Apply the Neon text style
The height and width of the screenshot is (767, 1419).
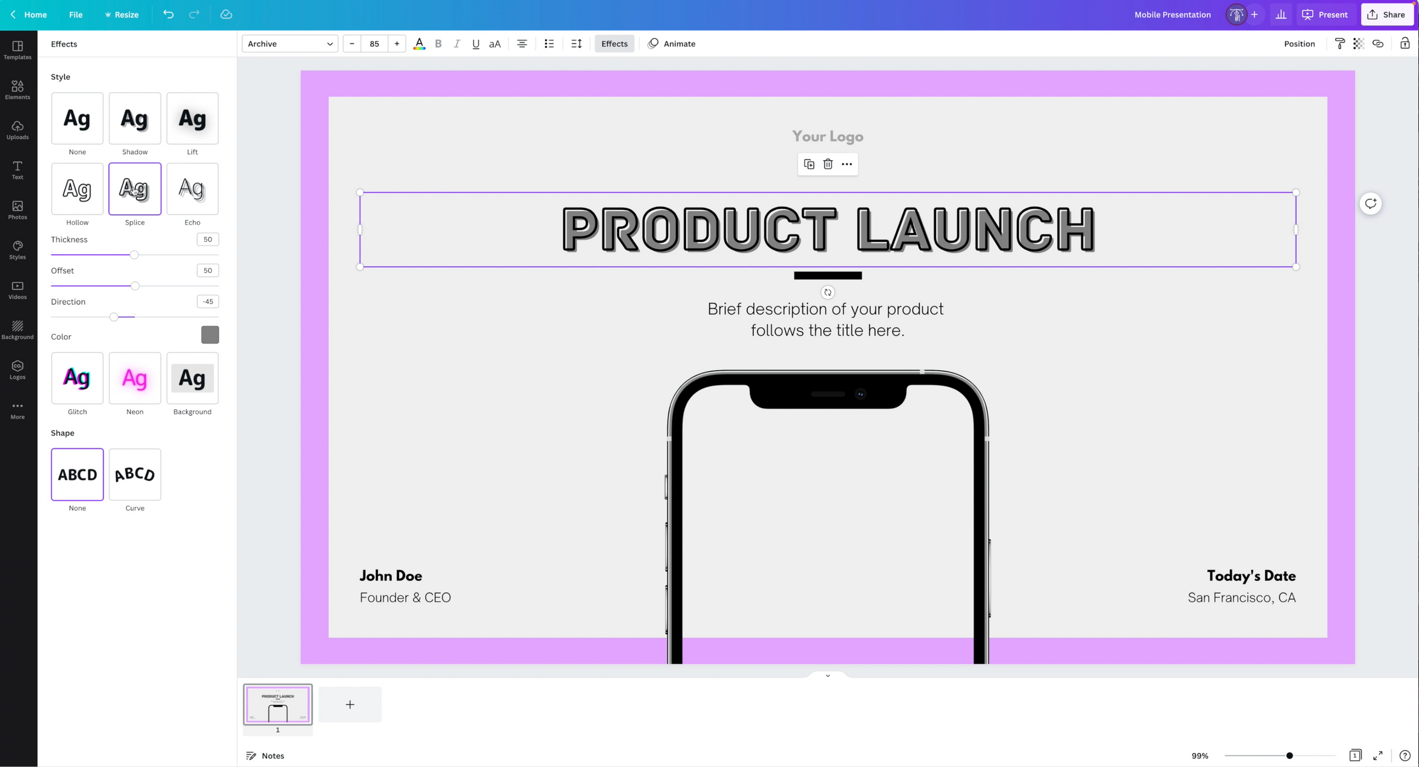point(134,378)
